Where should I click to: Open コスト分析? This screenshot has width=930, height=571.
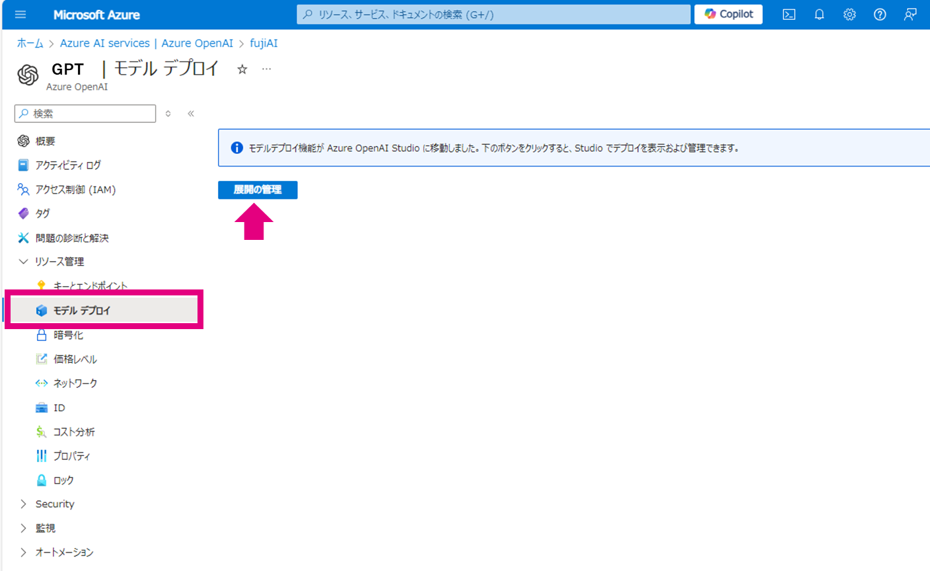(74, 432)
